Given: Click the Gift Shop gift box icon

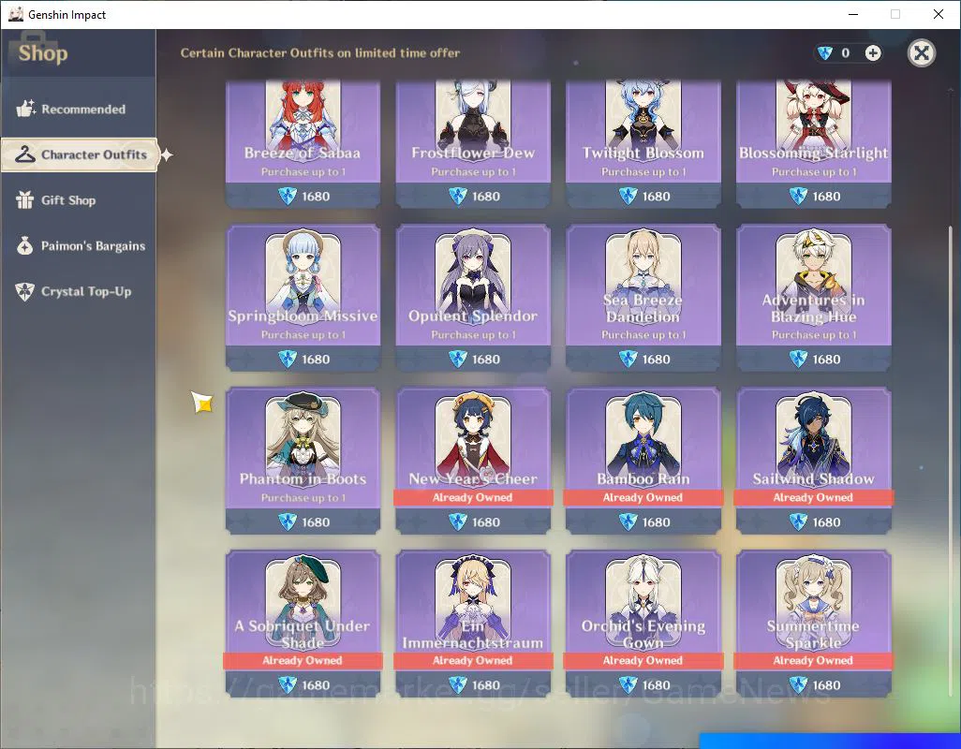Looking at the screenshot, I should coord(24,199).
